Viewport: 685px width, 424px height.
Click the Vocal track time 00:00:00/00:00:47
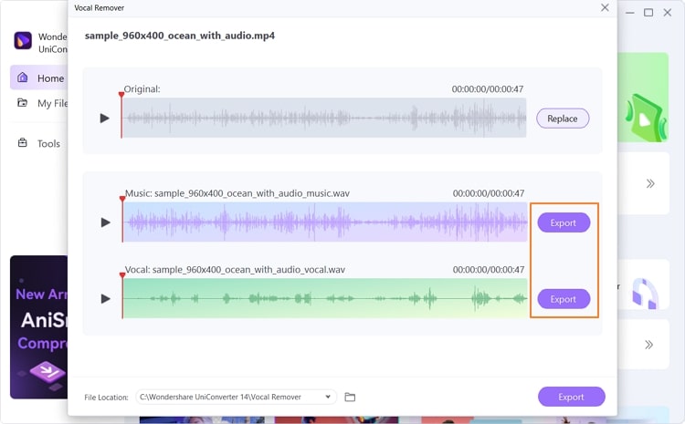point(489,270)
